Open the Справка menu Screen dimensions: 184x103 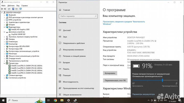25,6
